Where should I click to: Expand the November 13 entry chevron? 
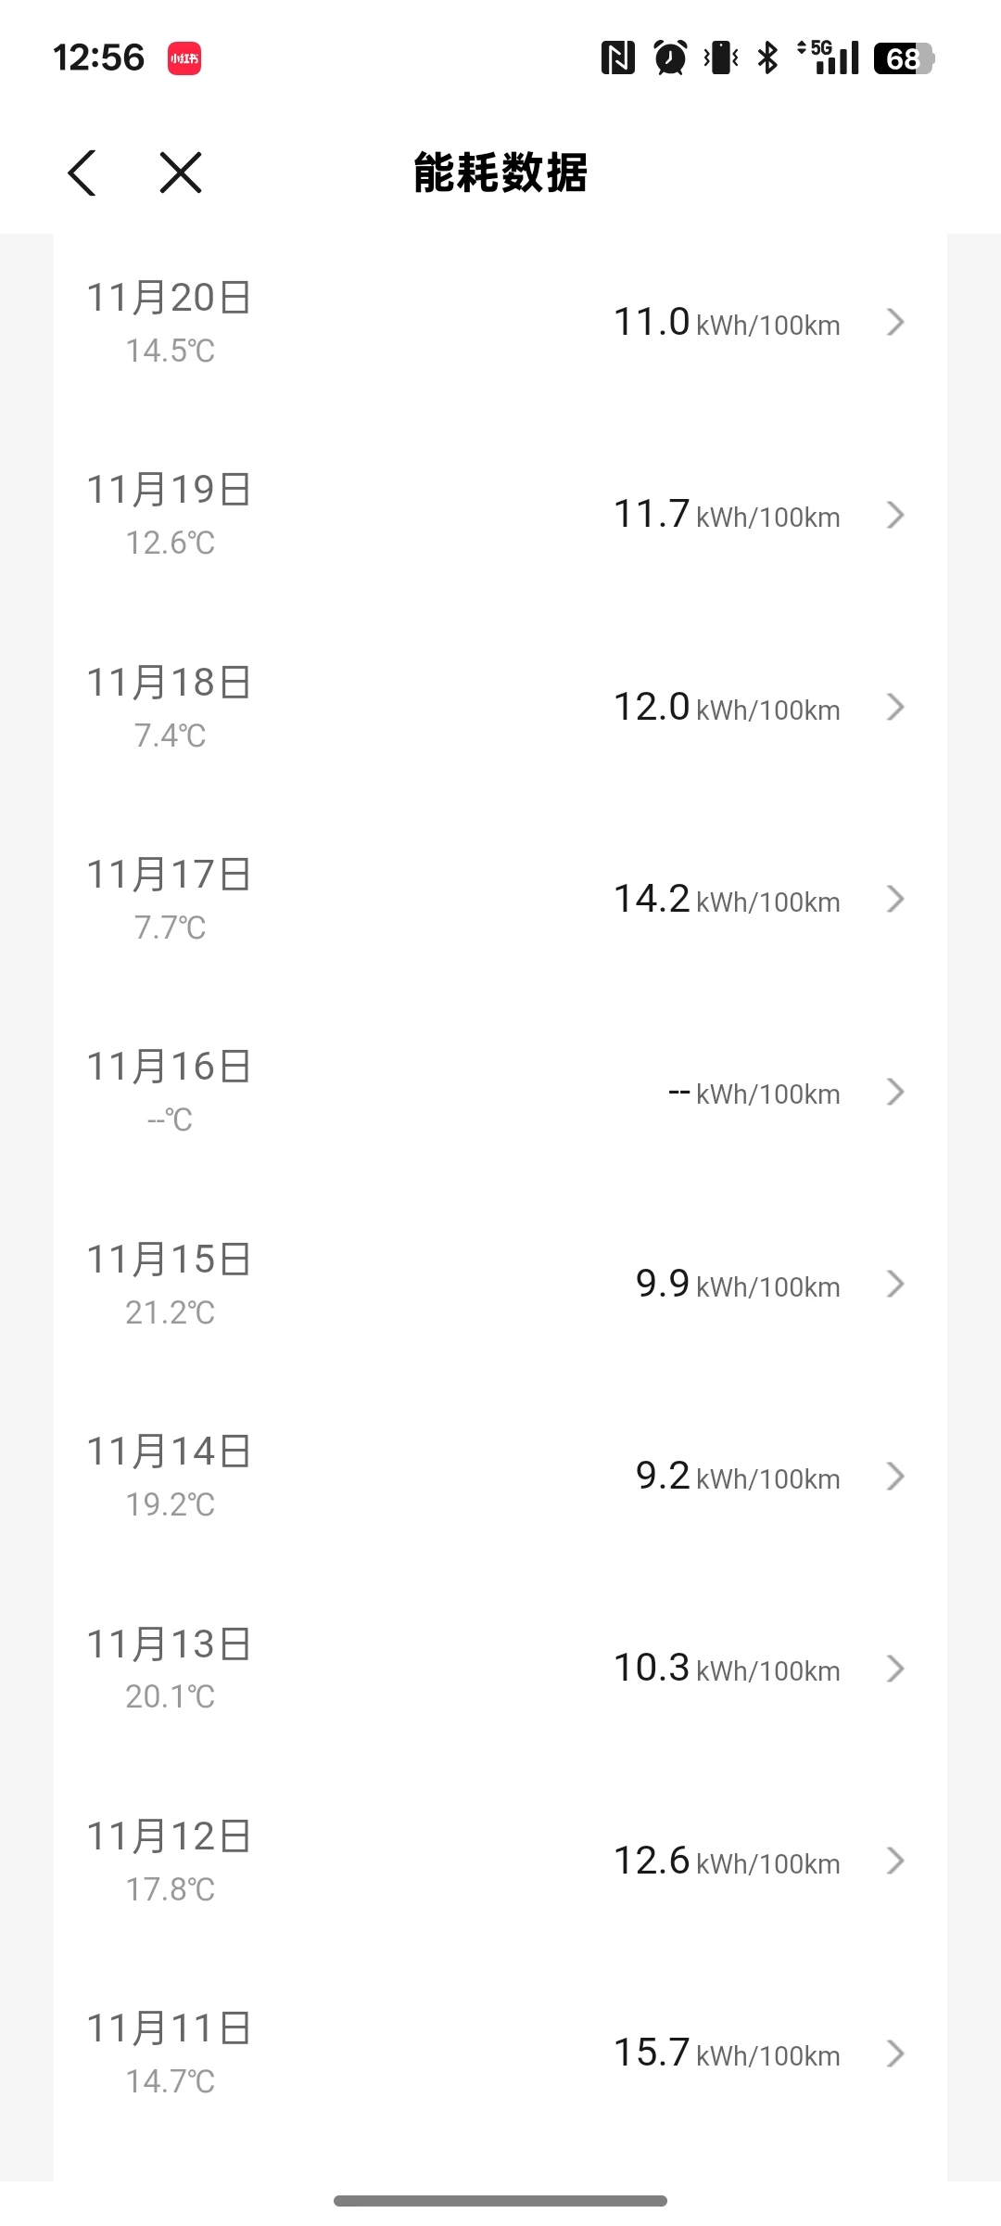(894, 1669)
